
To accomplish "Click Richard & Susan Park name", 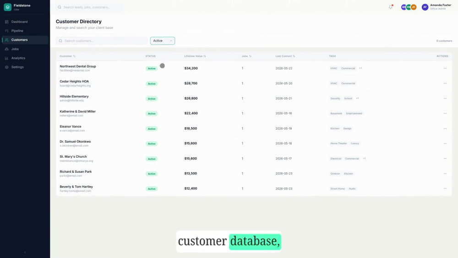I will click(x=76, y=172).
